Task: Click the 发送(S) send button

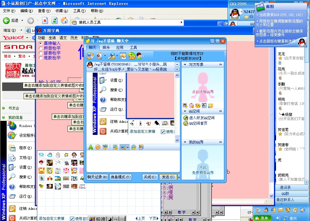Action: 168,177
